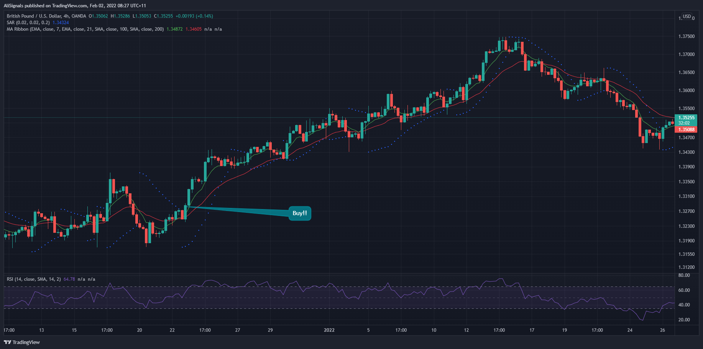The image size is (703, 349).
Task: Click price axis level 1.37500
Action: tap(686, 36)
